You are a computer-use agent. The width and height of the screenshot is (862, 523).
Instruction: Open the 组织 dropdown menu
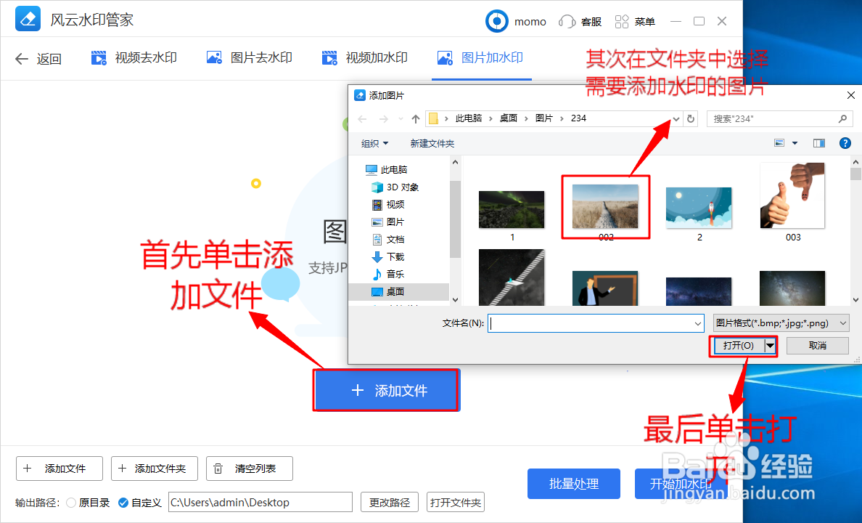click(375, 143)
